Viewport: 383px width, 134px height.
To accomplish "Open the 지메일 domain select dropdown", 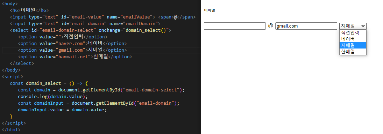I will coord(353,26).
